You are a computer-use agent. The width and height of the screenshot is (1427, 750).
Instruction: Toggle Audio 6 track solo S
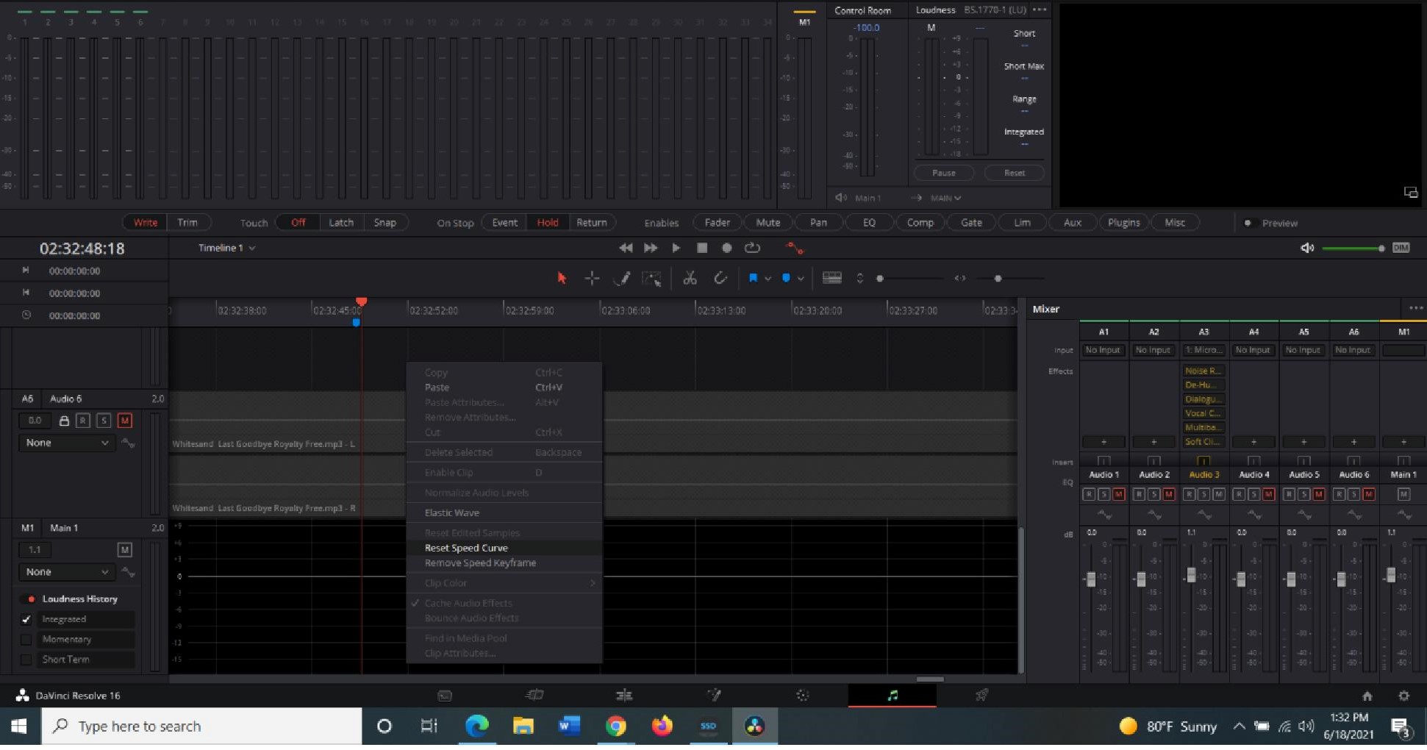point(104,421)
